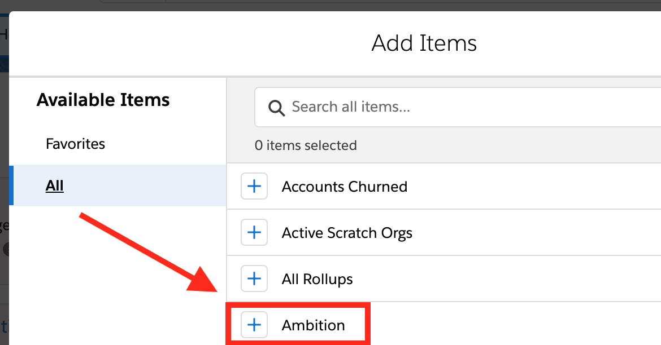Click the magnifying glass search icon
Image resolution: width=661 pixels, height=345 pixels.
[x=276, y=107]
